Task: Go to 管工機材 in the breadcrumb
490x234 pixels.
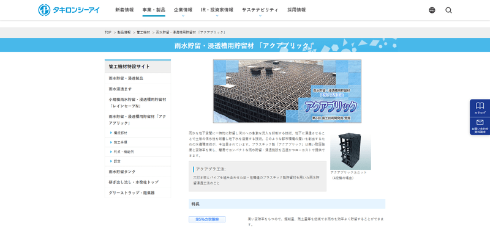Action: [x=143, y=32]
